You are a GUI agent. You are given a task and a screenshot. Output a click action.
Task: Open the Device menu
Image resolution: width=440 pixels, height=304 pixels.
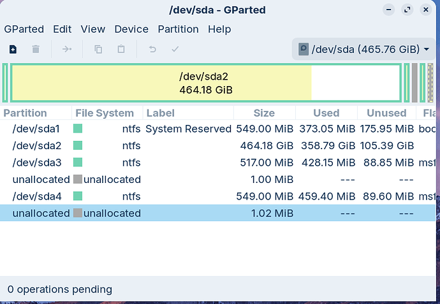click(131, 29)
